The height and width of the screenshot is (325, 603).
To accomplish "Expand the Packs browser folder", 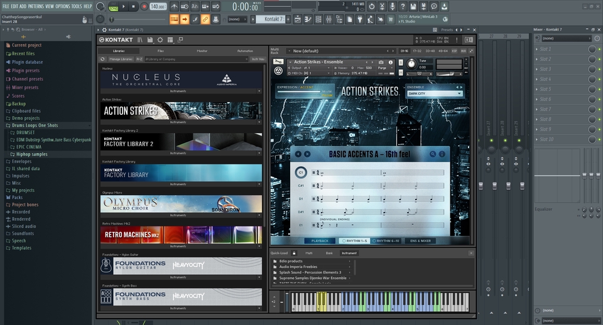I will tap(17, 198).
